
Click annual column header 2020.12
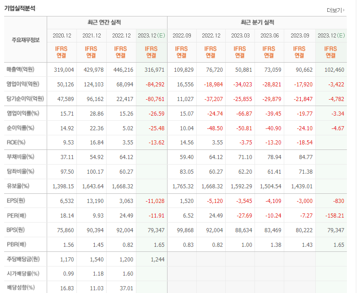(62, 36)
